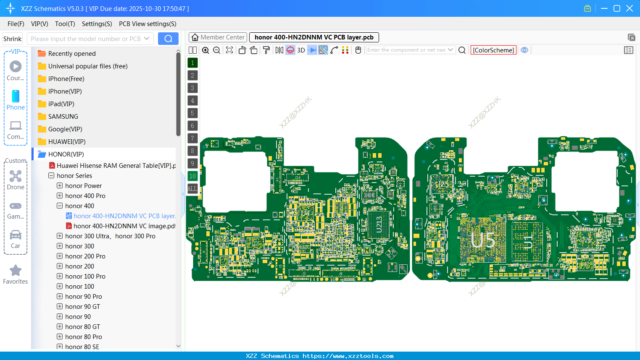
Task: Toggle the eye visibility icon
Action: [524, 50]
